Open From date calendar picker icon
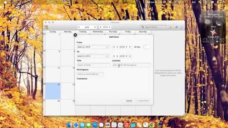Viewport: 228px width, 128px height. point(107,47)
